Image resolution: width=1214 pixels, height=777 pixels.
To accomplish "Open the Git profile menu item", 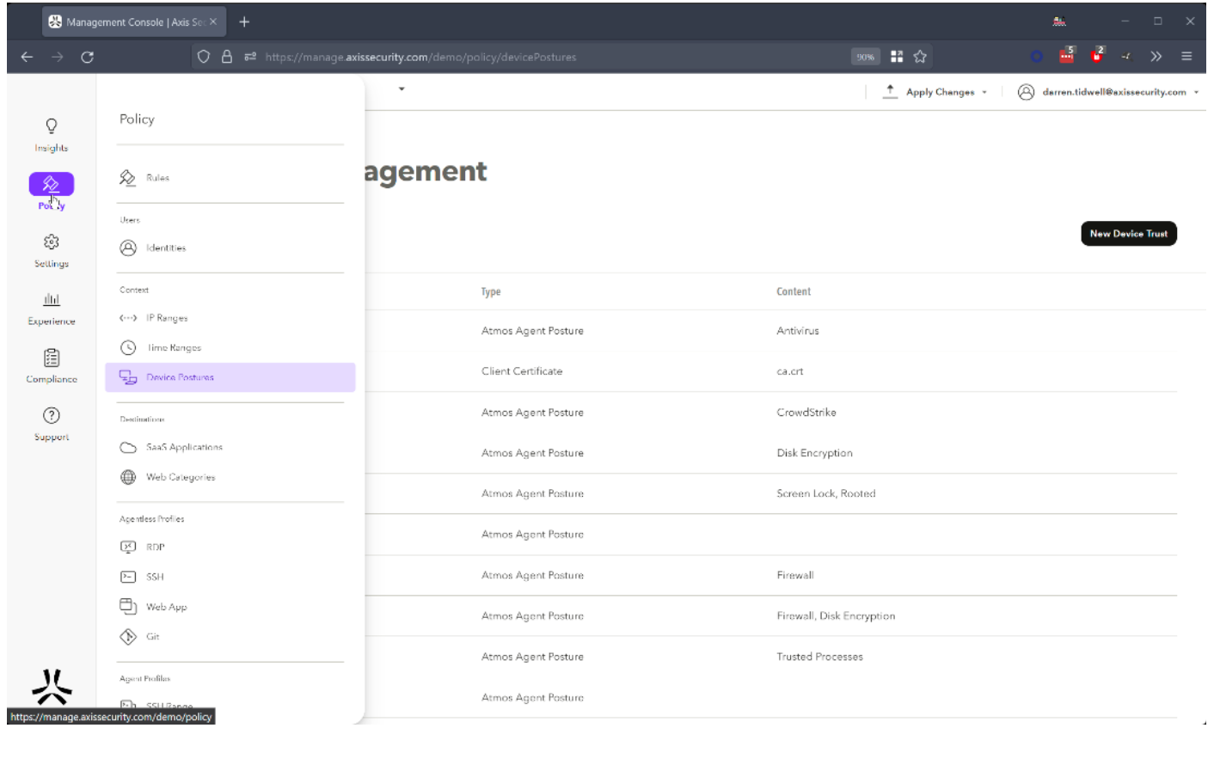I will point(230,637).
